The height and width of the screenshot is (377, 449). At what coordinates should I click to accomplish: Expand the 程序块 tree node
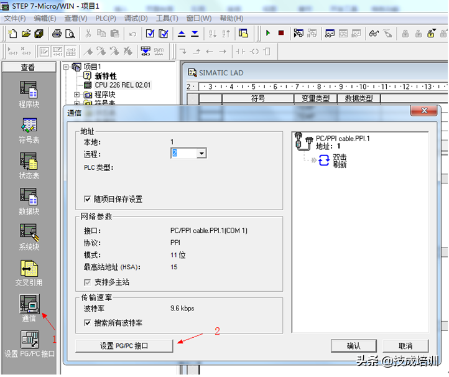click(76, 95)
